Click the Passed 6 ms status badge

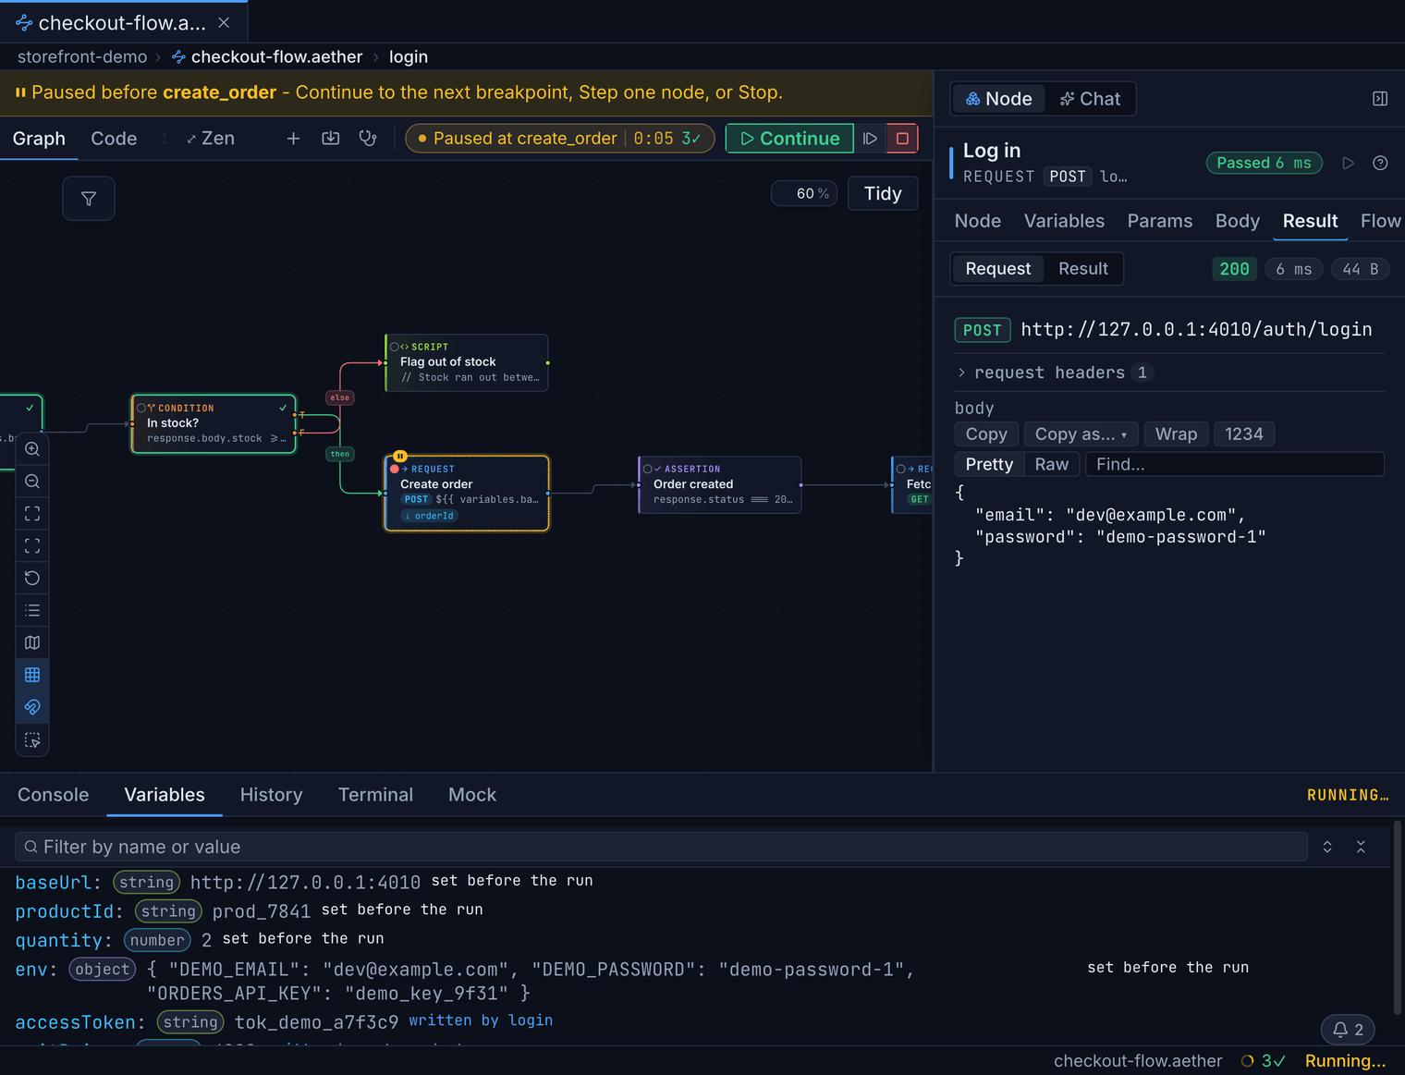(1264, 163)
